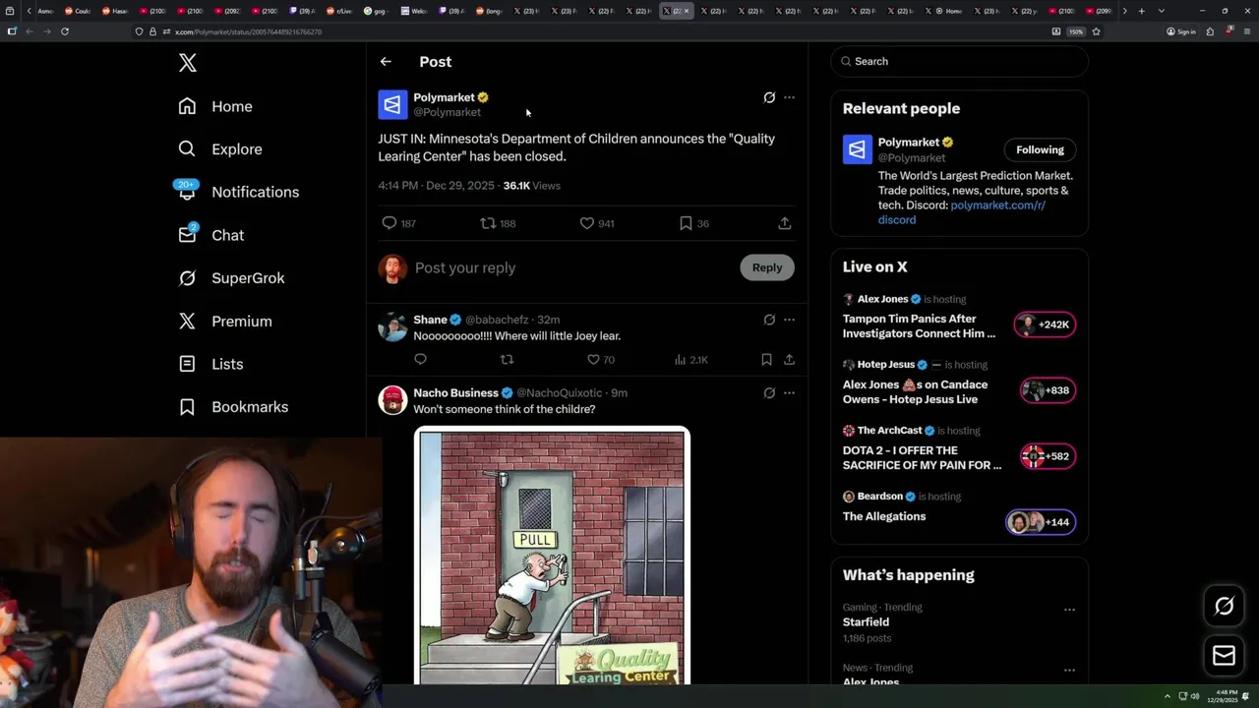1259x708 pixels.
Task: Open Shane's profile name
Action: (x=430, y=320)
